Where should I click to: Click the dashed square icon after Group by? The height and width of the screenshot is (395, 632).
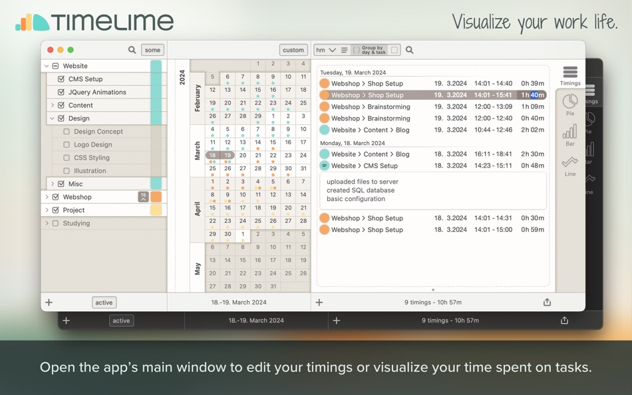395,50
